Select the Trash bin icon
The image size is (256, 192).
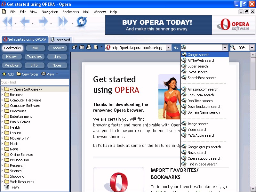6,187
